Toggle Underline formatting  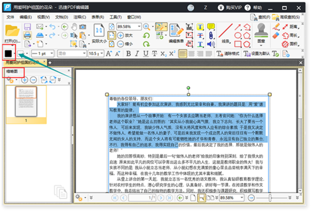146,54
